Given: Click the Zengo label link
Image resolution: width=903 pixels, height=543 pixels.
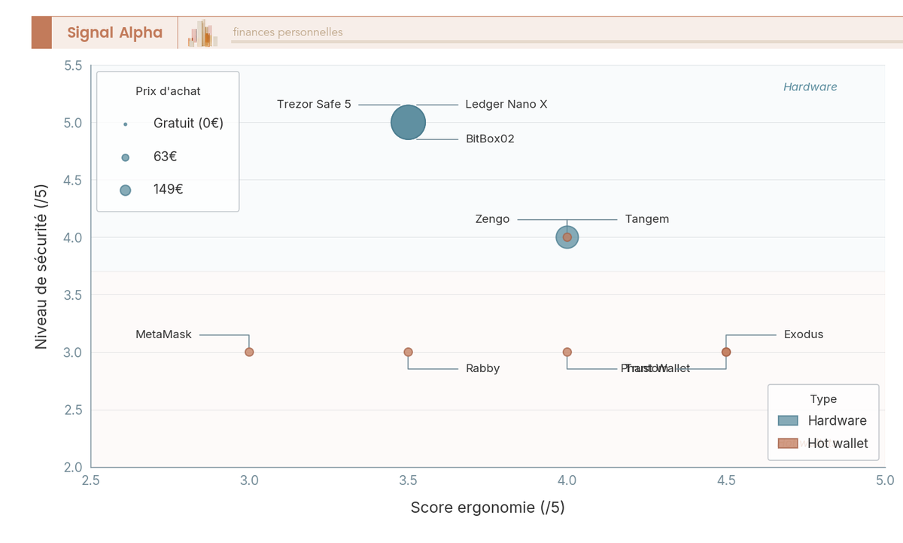Looking at the screenshot, I should click(493, 219).
